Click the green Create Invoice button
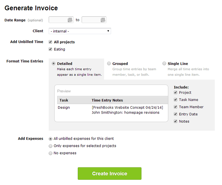222x185 pixels. (x=110, y=174)
